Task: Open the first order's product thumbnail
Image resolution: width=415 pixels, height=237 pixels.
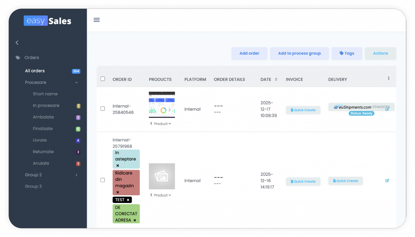Action: pyautogui.click(x=162, y=105)
